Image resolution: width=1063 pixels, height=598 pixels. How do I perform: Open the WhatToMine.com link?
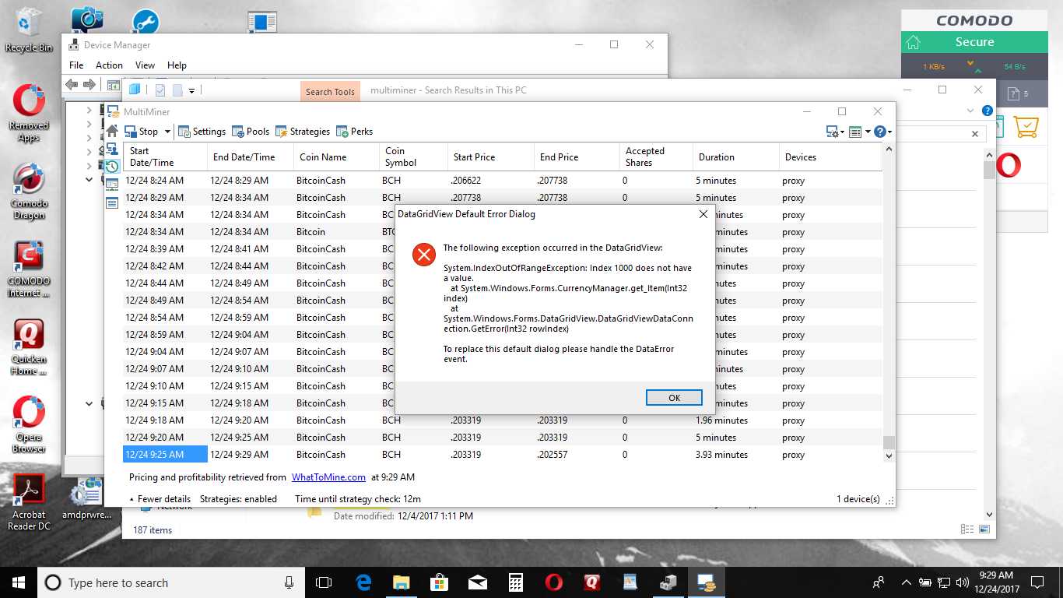coord(328,477)
